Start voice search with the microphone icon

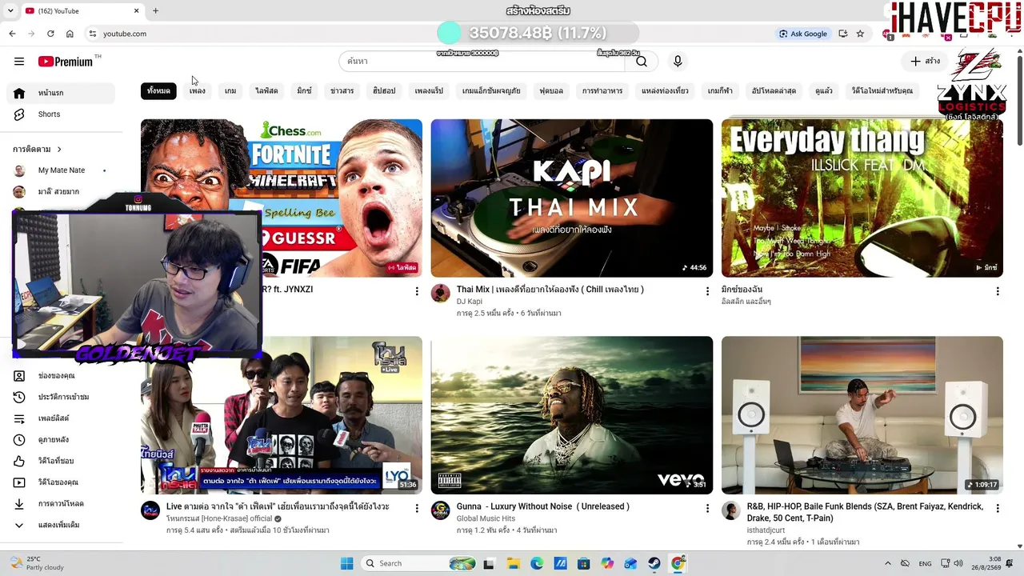pyautogui.click(x=678, y=62)
